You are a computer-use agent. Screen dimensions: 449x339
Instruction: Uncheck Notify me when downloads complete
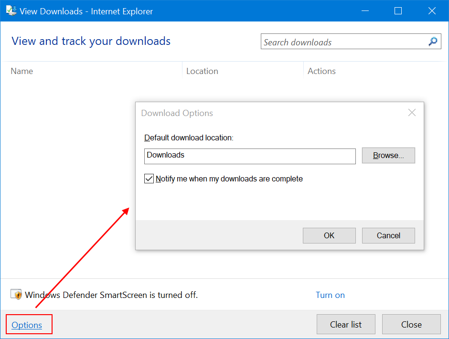(x=149, y=179)
